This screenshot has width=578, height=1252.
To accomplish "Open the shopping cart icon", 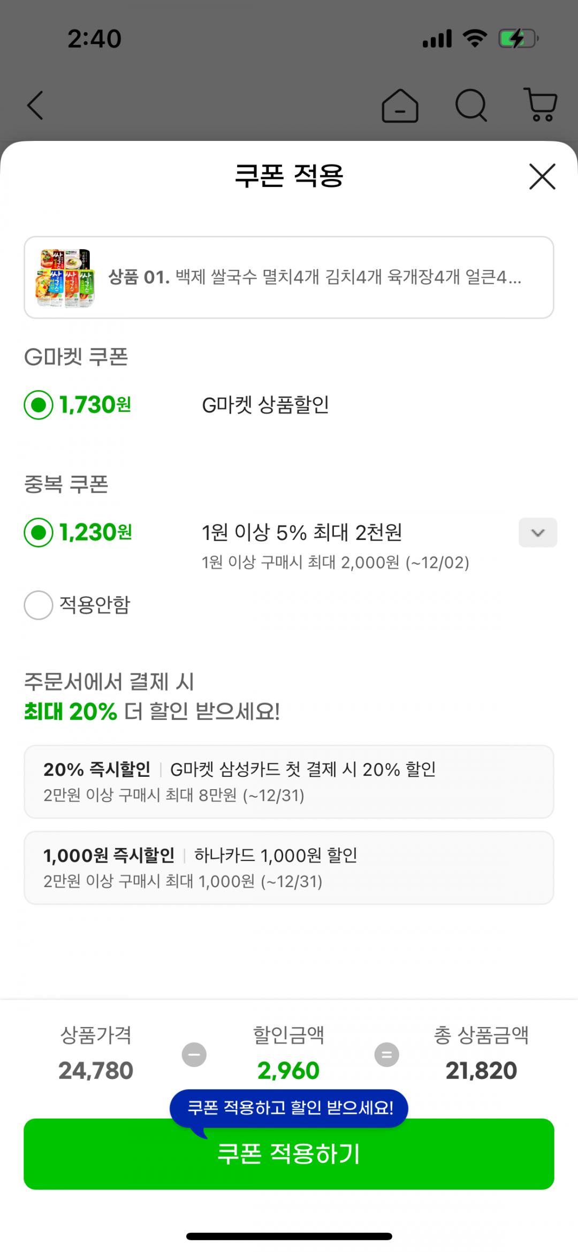I will click(x=541, y=105).
